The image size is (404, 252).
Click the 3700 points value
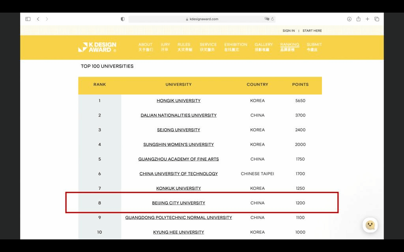[300, 115]
